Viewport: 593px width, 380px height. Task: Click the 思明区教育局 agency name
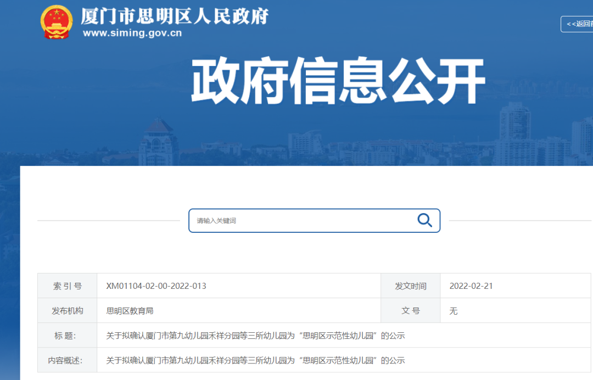pyautogui.click(x=130, y=311)
